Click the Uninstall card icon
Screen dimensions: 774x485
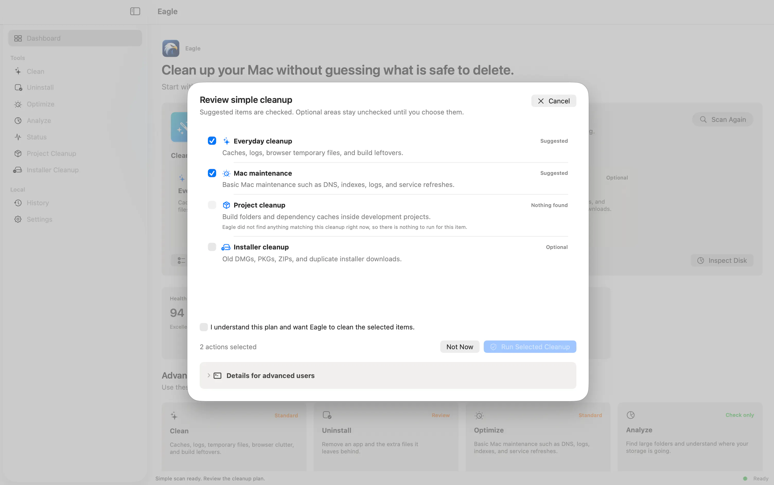pos(327,415)
